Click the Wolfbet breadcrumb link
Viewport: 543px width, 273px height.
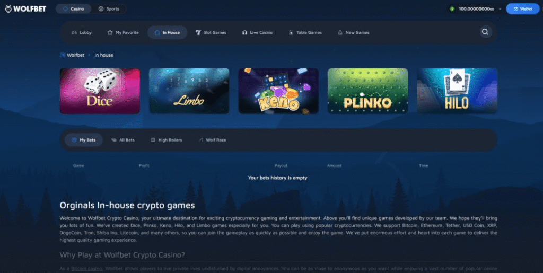(x=72, y=55)
